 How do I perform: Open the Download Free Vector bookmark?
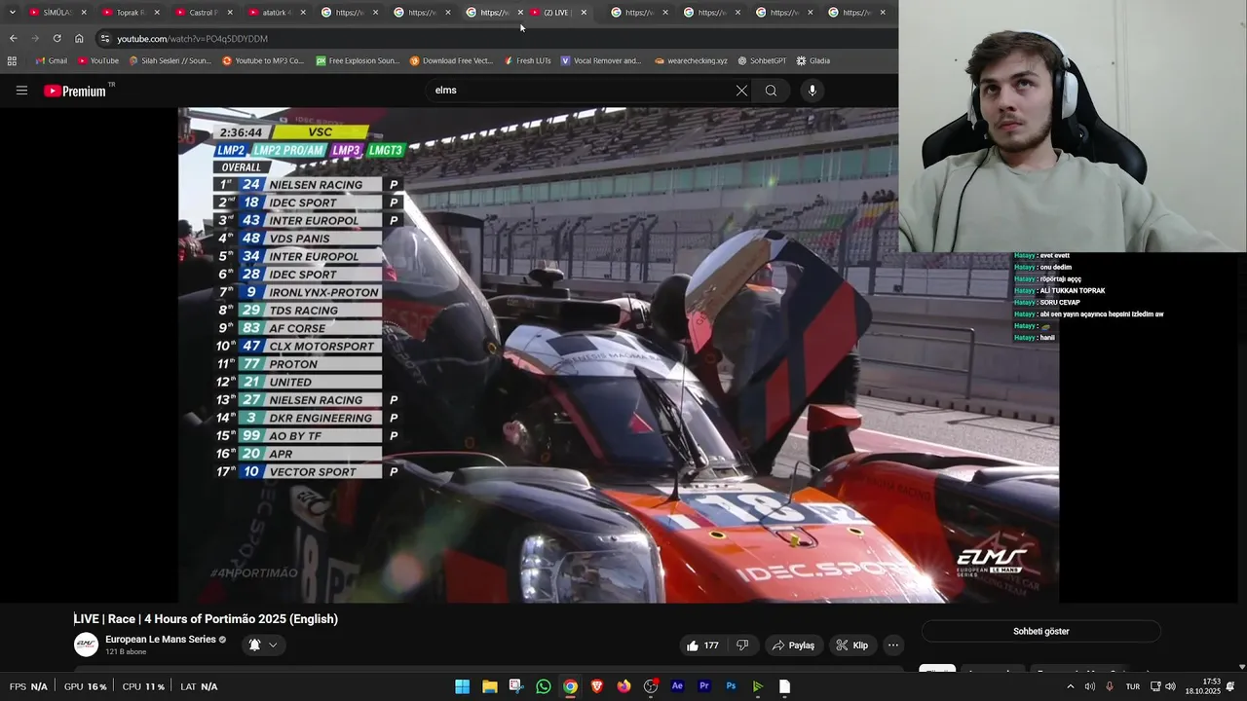[451, 60]
